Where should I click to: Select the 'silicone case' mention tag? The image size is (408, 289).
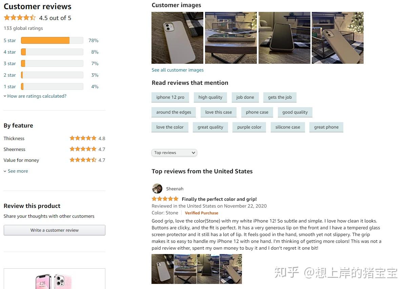[288, 127]
